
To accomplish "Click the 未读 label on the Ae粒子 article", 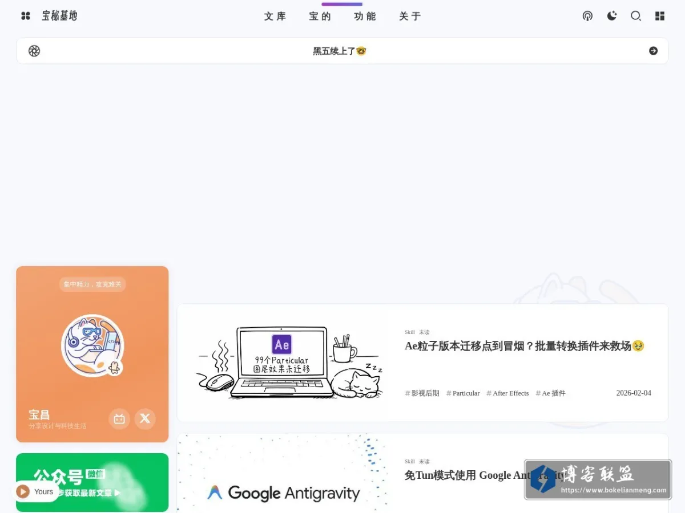I will 424,332.
